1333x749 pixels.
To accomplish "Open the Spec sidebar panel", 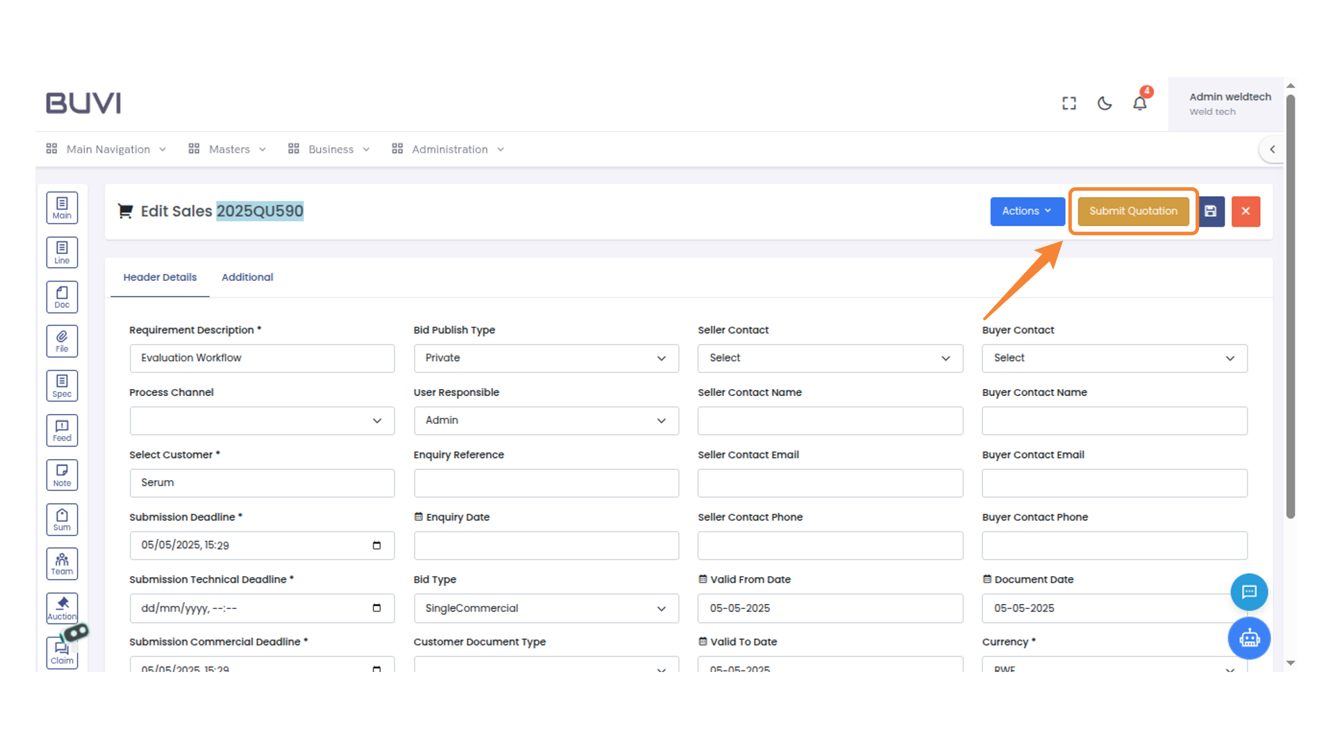I will pos(62,385).
